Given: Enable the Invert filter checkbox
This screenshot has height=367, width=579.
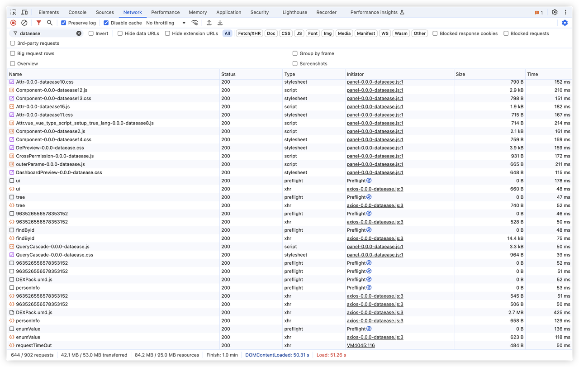Looking at the screenshot, I should [x=91, y=33].
